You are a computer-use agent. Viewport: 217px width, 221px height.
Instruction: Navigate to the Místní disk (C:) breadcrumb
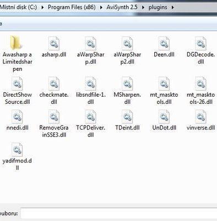[18, 7]
